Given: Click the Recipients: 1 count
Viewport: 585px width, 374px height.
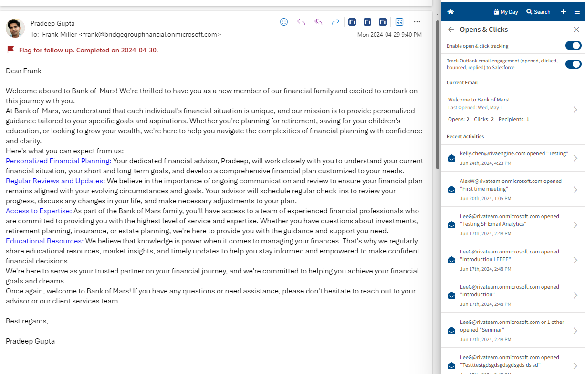Looking at the screenshot, I should (514, 119).
